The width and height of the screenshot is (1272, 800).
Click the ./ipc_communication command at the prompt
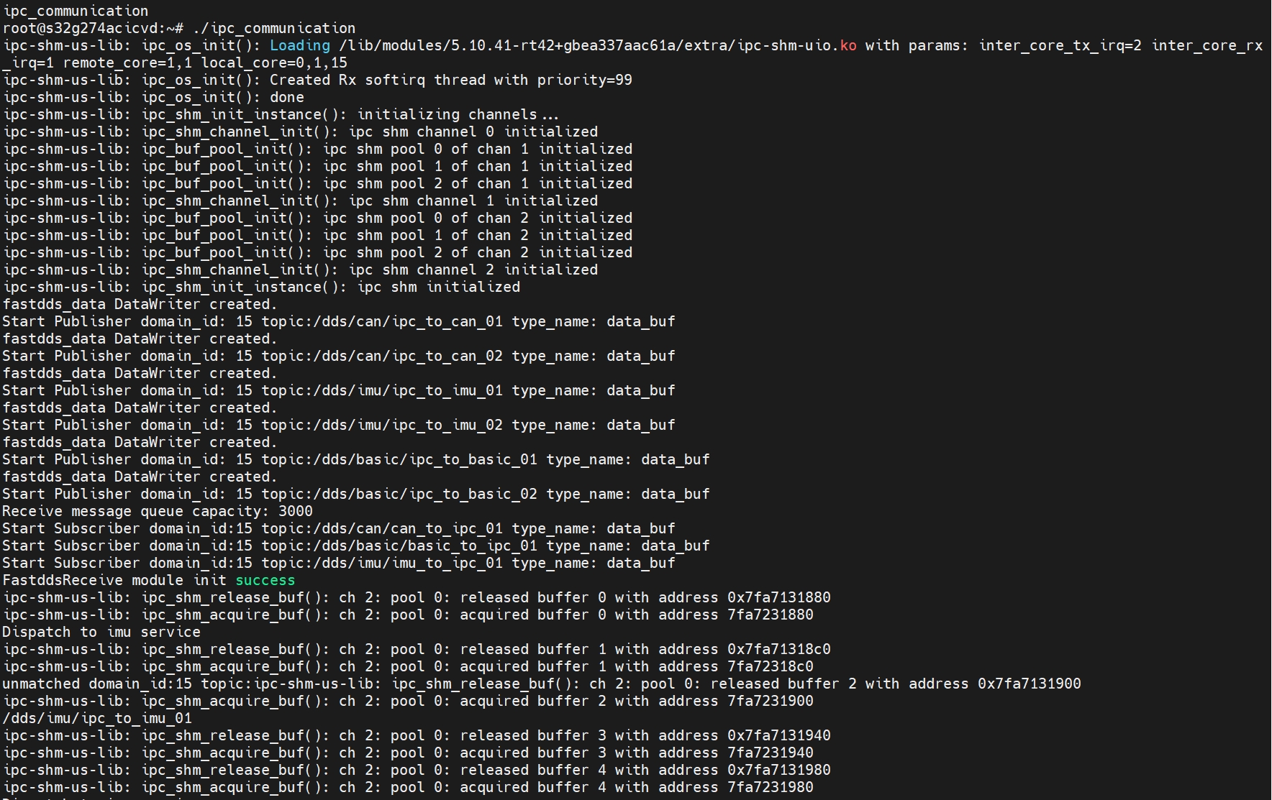tap(274, 29)
